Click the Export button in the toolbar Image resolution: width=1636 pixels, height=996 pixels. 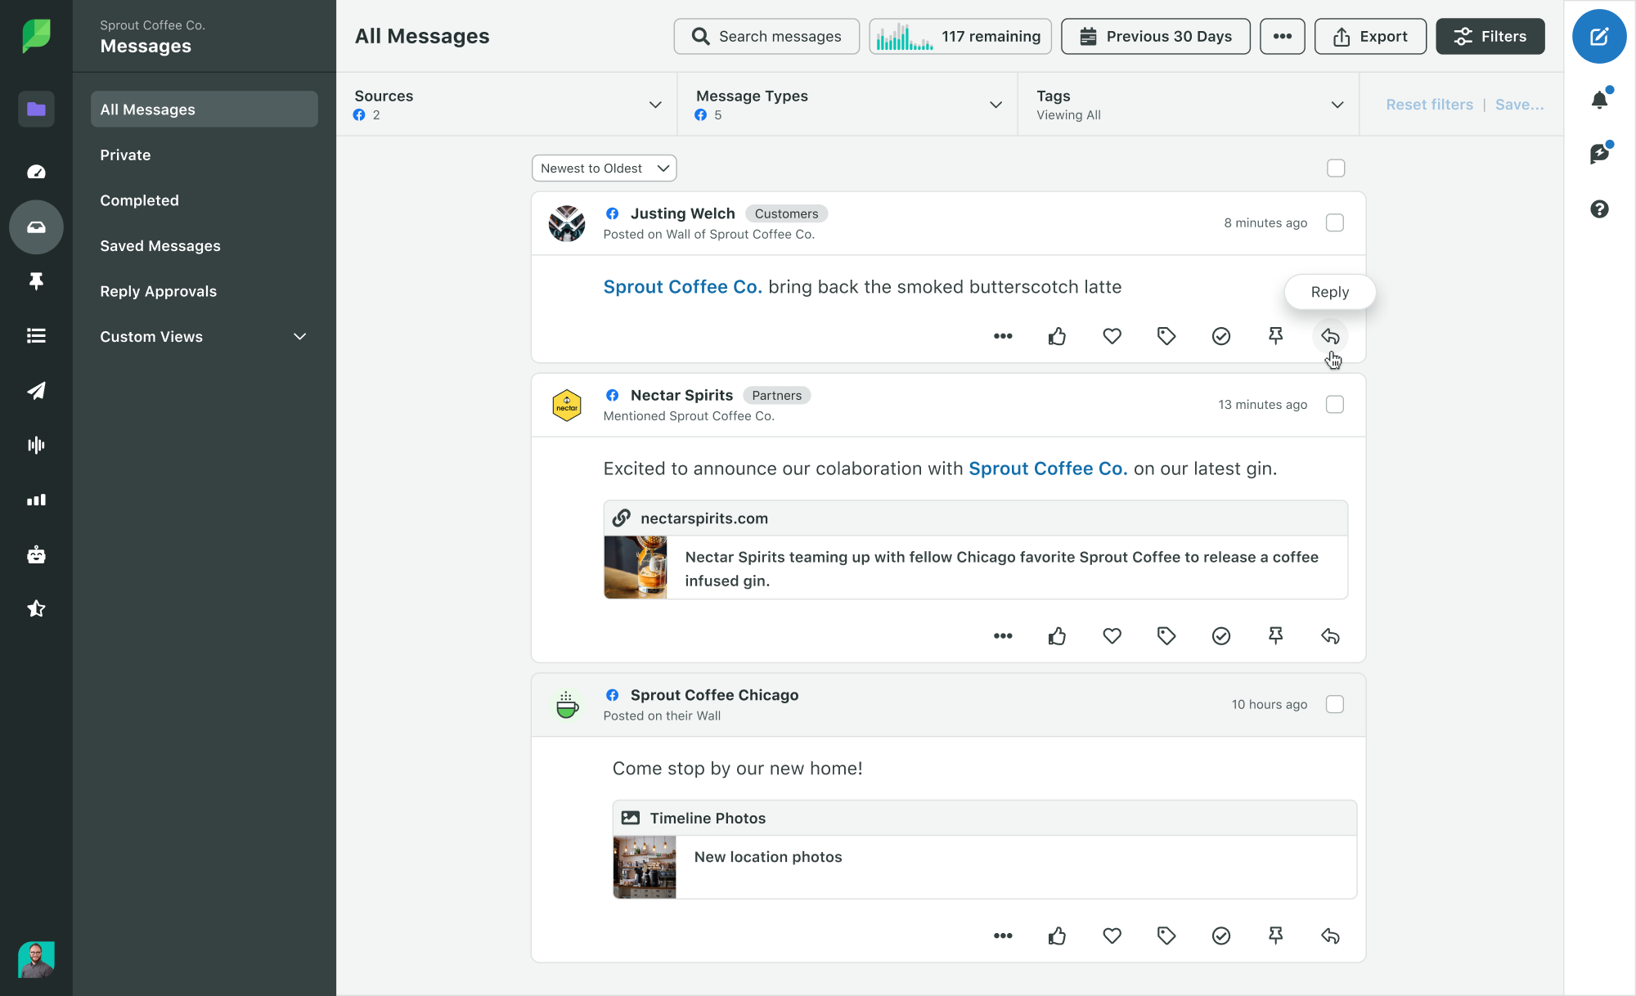[x=1369, y=35]
